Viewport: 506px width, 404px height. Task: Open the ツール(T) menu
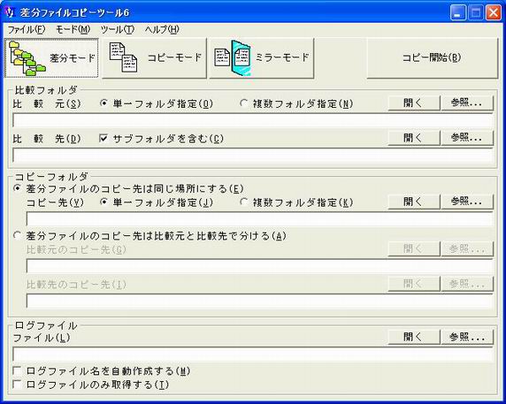[117, 30]
